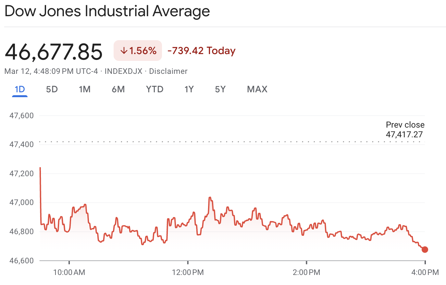
Task: Click the 12:00 PM axis label
Action: (188, 273)
